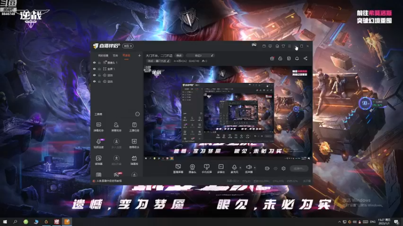Click the orange 直播伴侣 taskbar icon
This screenshot has width=403, height=226.
[x=67, y=221]
